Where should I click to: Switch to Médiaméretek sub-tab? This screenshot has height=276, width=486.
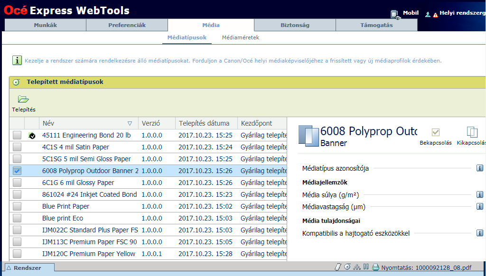[241, 37]
